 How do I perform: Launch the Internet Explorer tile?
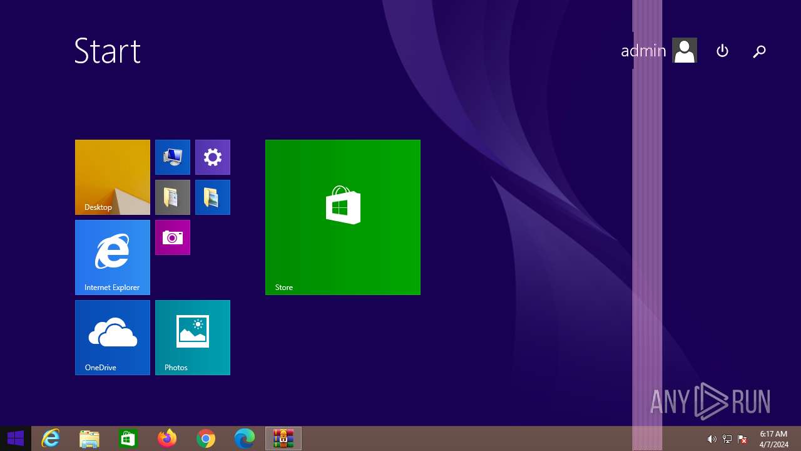coord(113,257)
